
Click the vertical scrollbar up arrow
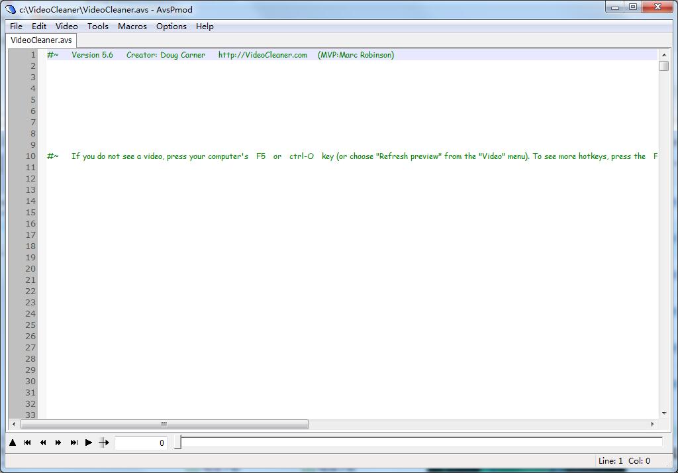tap(664, 56)
